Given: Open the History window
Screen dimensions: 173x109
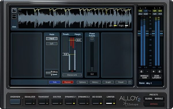Looking at the screenshot, I should (95, 82).
